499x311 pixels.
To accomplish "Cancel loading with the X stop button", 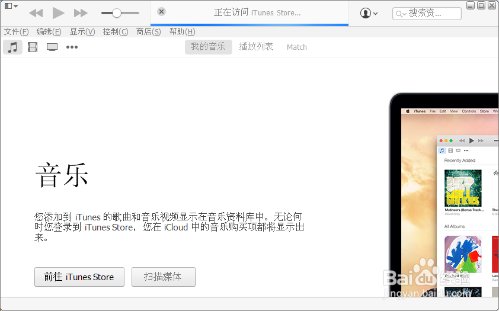I will tap(161, 12).
